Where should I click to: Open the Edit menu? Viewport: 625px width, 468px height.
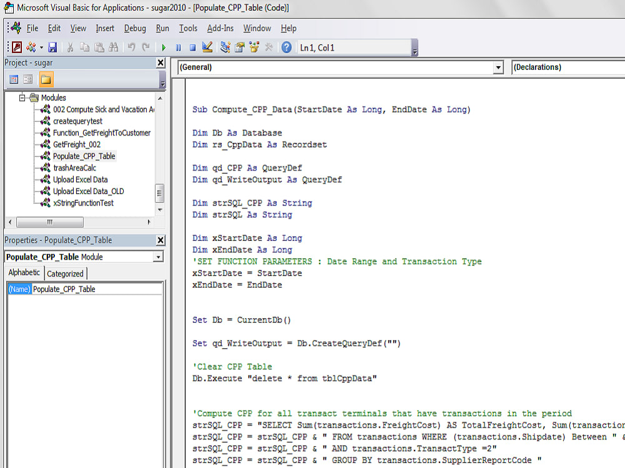pos(54,28)
